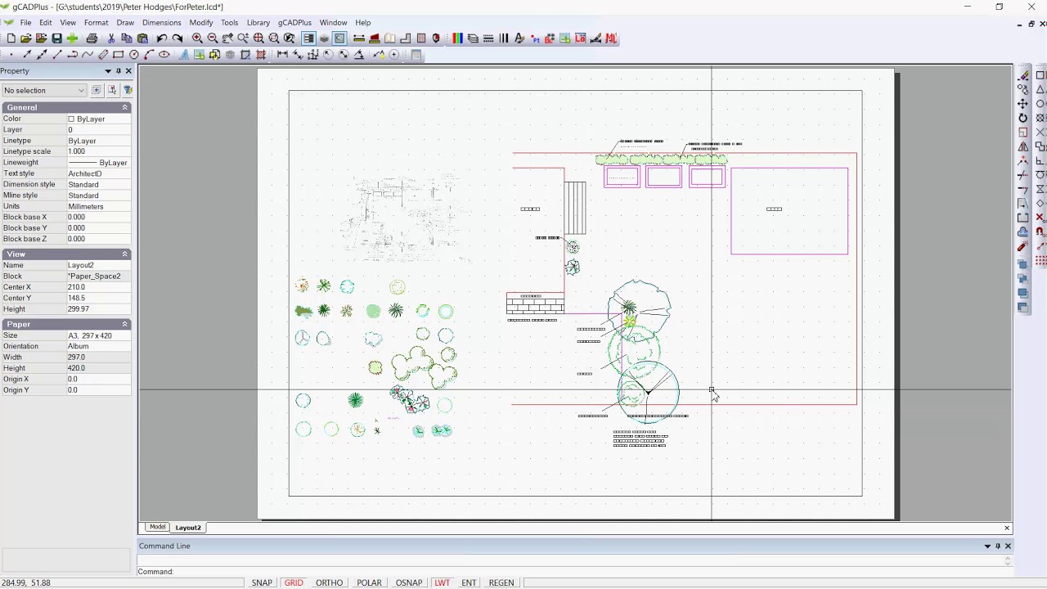1047x589 pixels.
Task: Select the rectangle drawing tool
Action: [119, 55]
